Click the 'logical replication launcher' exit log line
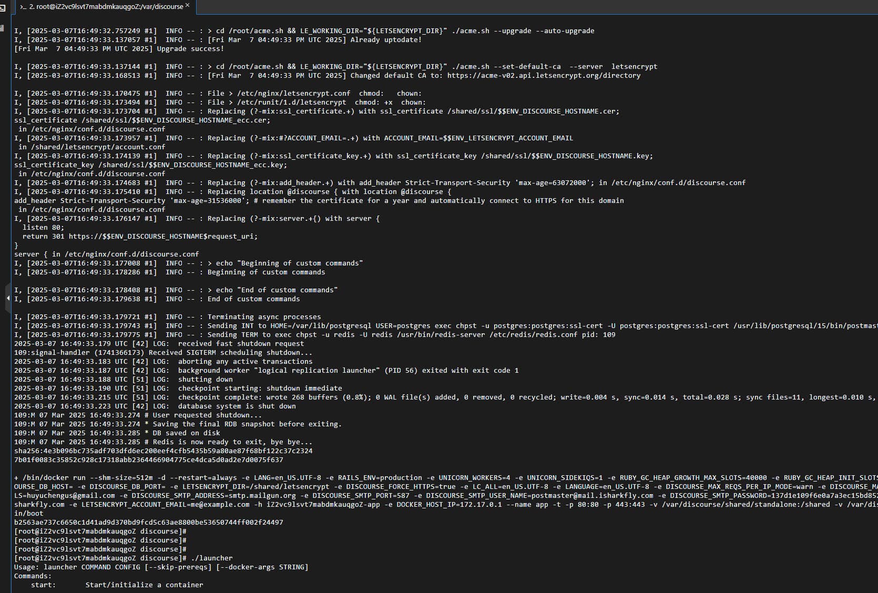Image resolution: width=878 pixels, height=593 pixels. (266, 371)
